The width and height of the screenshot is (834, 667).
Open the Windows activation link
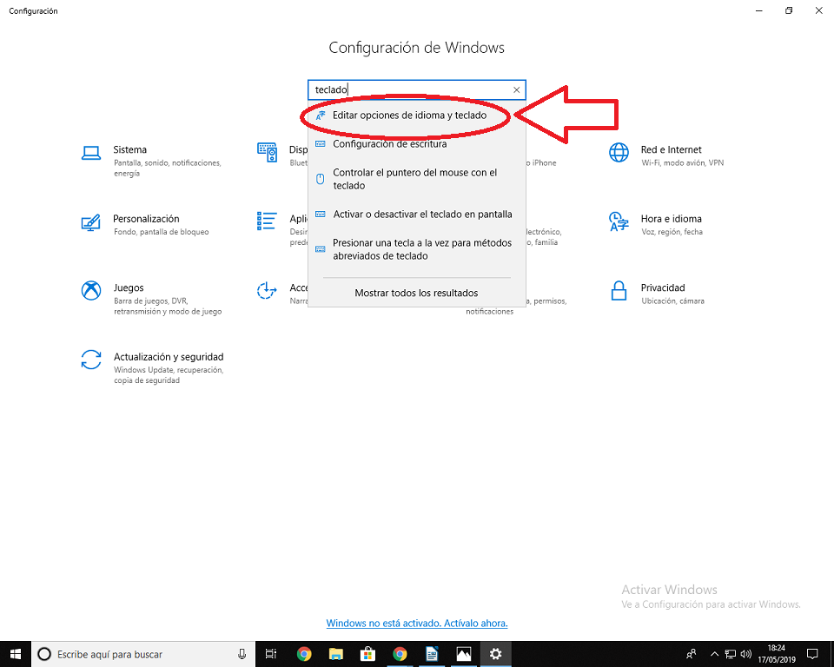(x=416, y=623)
